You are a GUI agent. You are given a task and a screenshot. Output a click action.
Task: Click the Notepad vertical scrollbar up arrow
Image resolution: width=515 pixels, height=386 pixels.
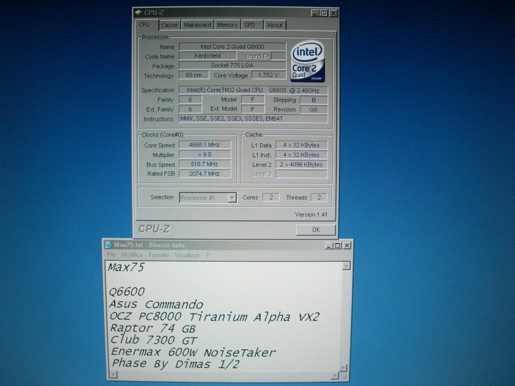pos(346,266)
